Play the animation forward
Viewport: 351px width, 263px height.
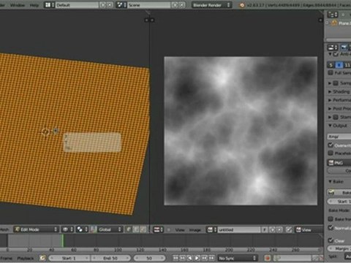pos(197,258)
